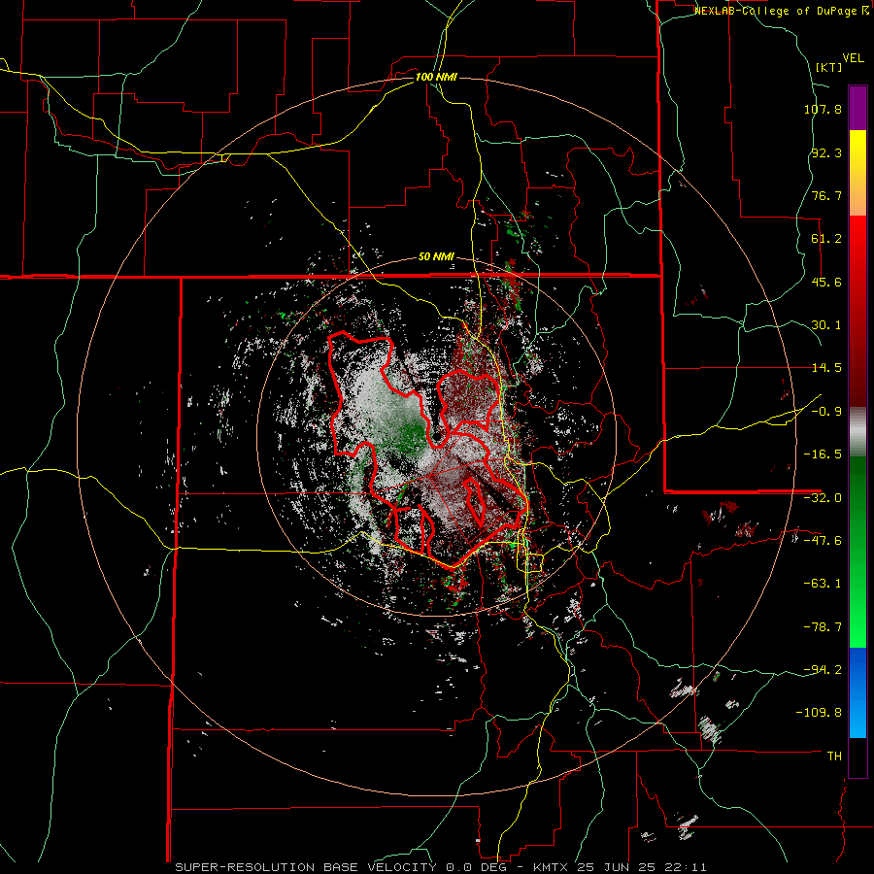This screenshot has height=874, width=874.
Task: Click the 45.6 velocity scale value
Action: click(826, 282)
